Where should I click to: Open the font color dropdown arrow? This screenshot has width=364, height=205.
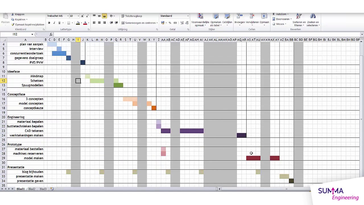(88, 23)
